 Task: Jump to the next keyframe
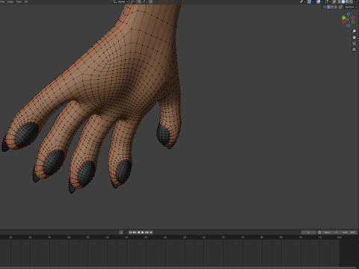click(147, 232)
